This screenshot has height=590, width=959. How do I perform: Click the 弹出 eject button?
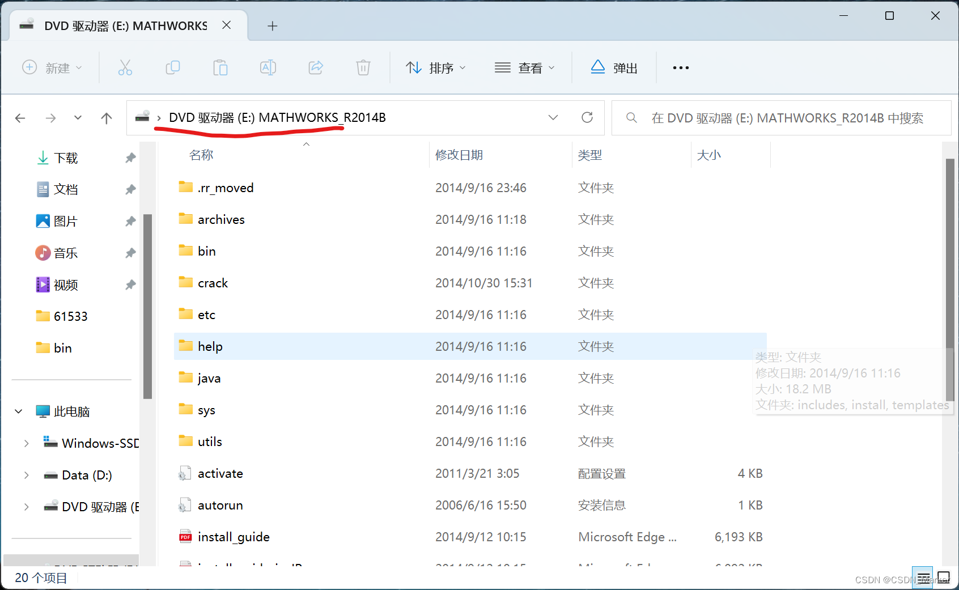click(614, 68)
